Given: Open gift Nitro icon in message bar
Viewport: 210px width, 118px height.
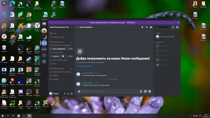Looking at the screenshot, I should point(141,91).
